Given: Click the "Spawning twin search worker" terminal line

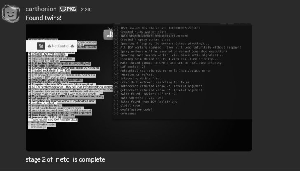Looking at the screenshot, I should point(168,55).
